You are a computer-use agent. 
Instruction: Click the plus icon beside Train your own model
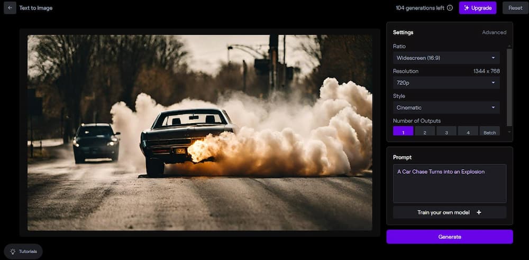(x=479, y=212)
